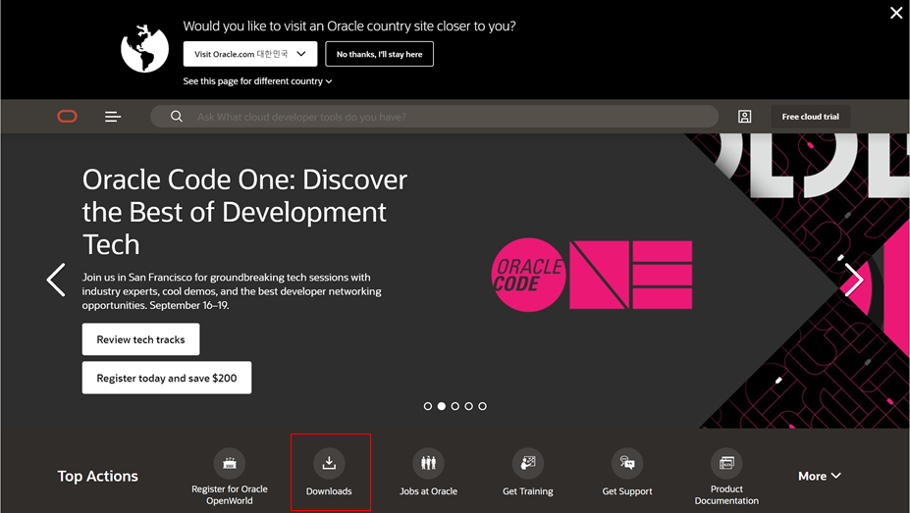The width and height of the screenshot is (910, 513).
Task: Click Free cloud trial button
Action: coord(810,117)
